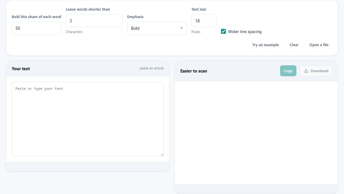Click the download arrow icon

(x=306, y=71)
